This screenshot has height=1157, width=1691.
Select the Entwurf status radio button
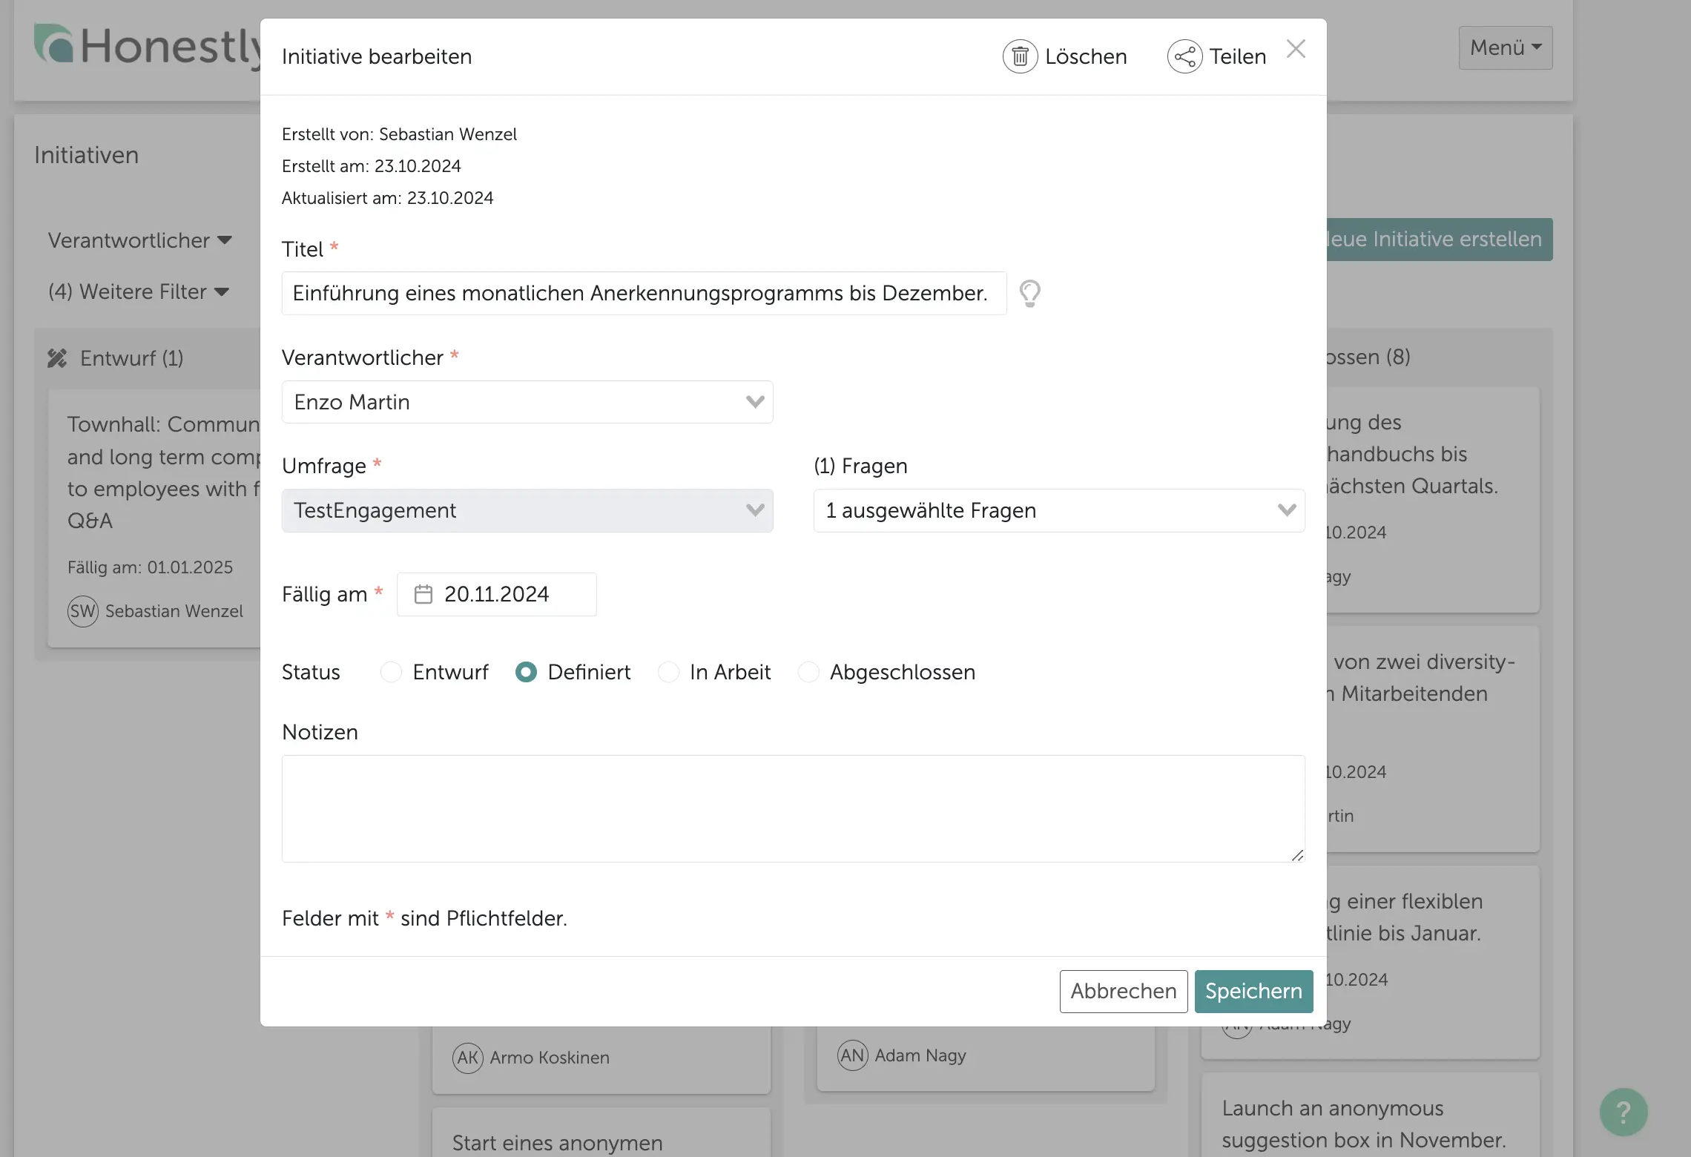click(x=391, y=672)
